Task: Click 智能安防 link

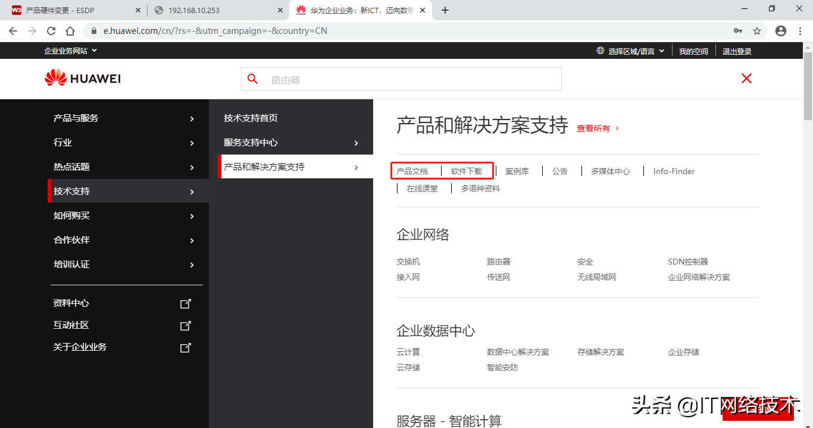Action: [502, 367]
